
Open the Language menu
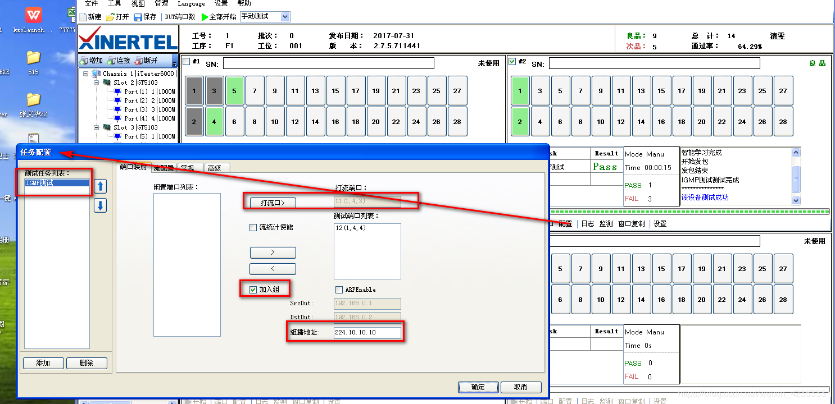tap(191, 3)
